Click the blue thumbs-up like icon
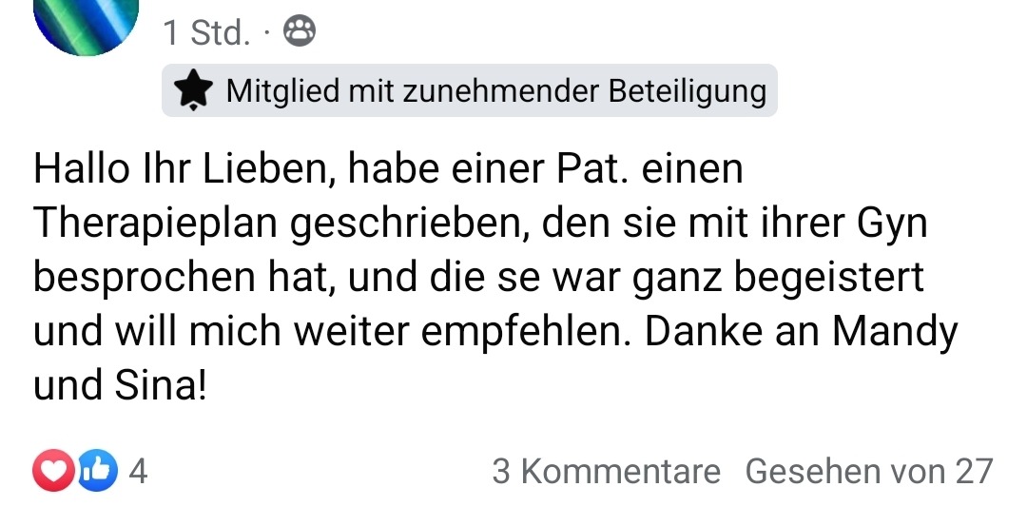1027x526 pixels. [x=96, y=472]
